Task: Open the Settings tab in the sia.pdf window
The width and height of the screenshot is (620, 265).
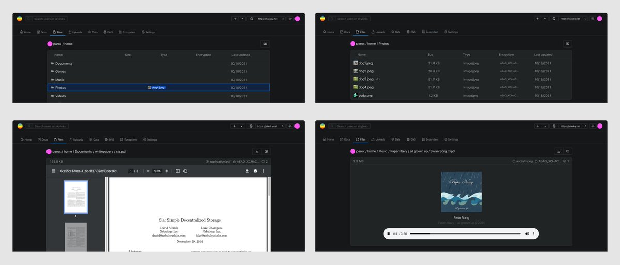Action: pyautogui.click(x=149, y=139)
